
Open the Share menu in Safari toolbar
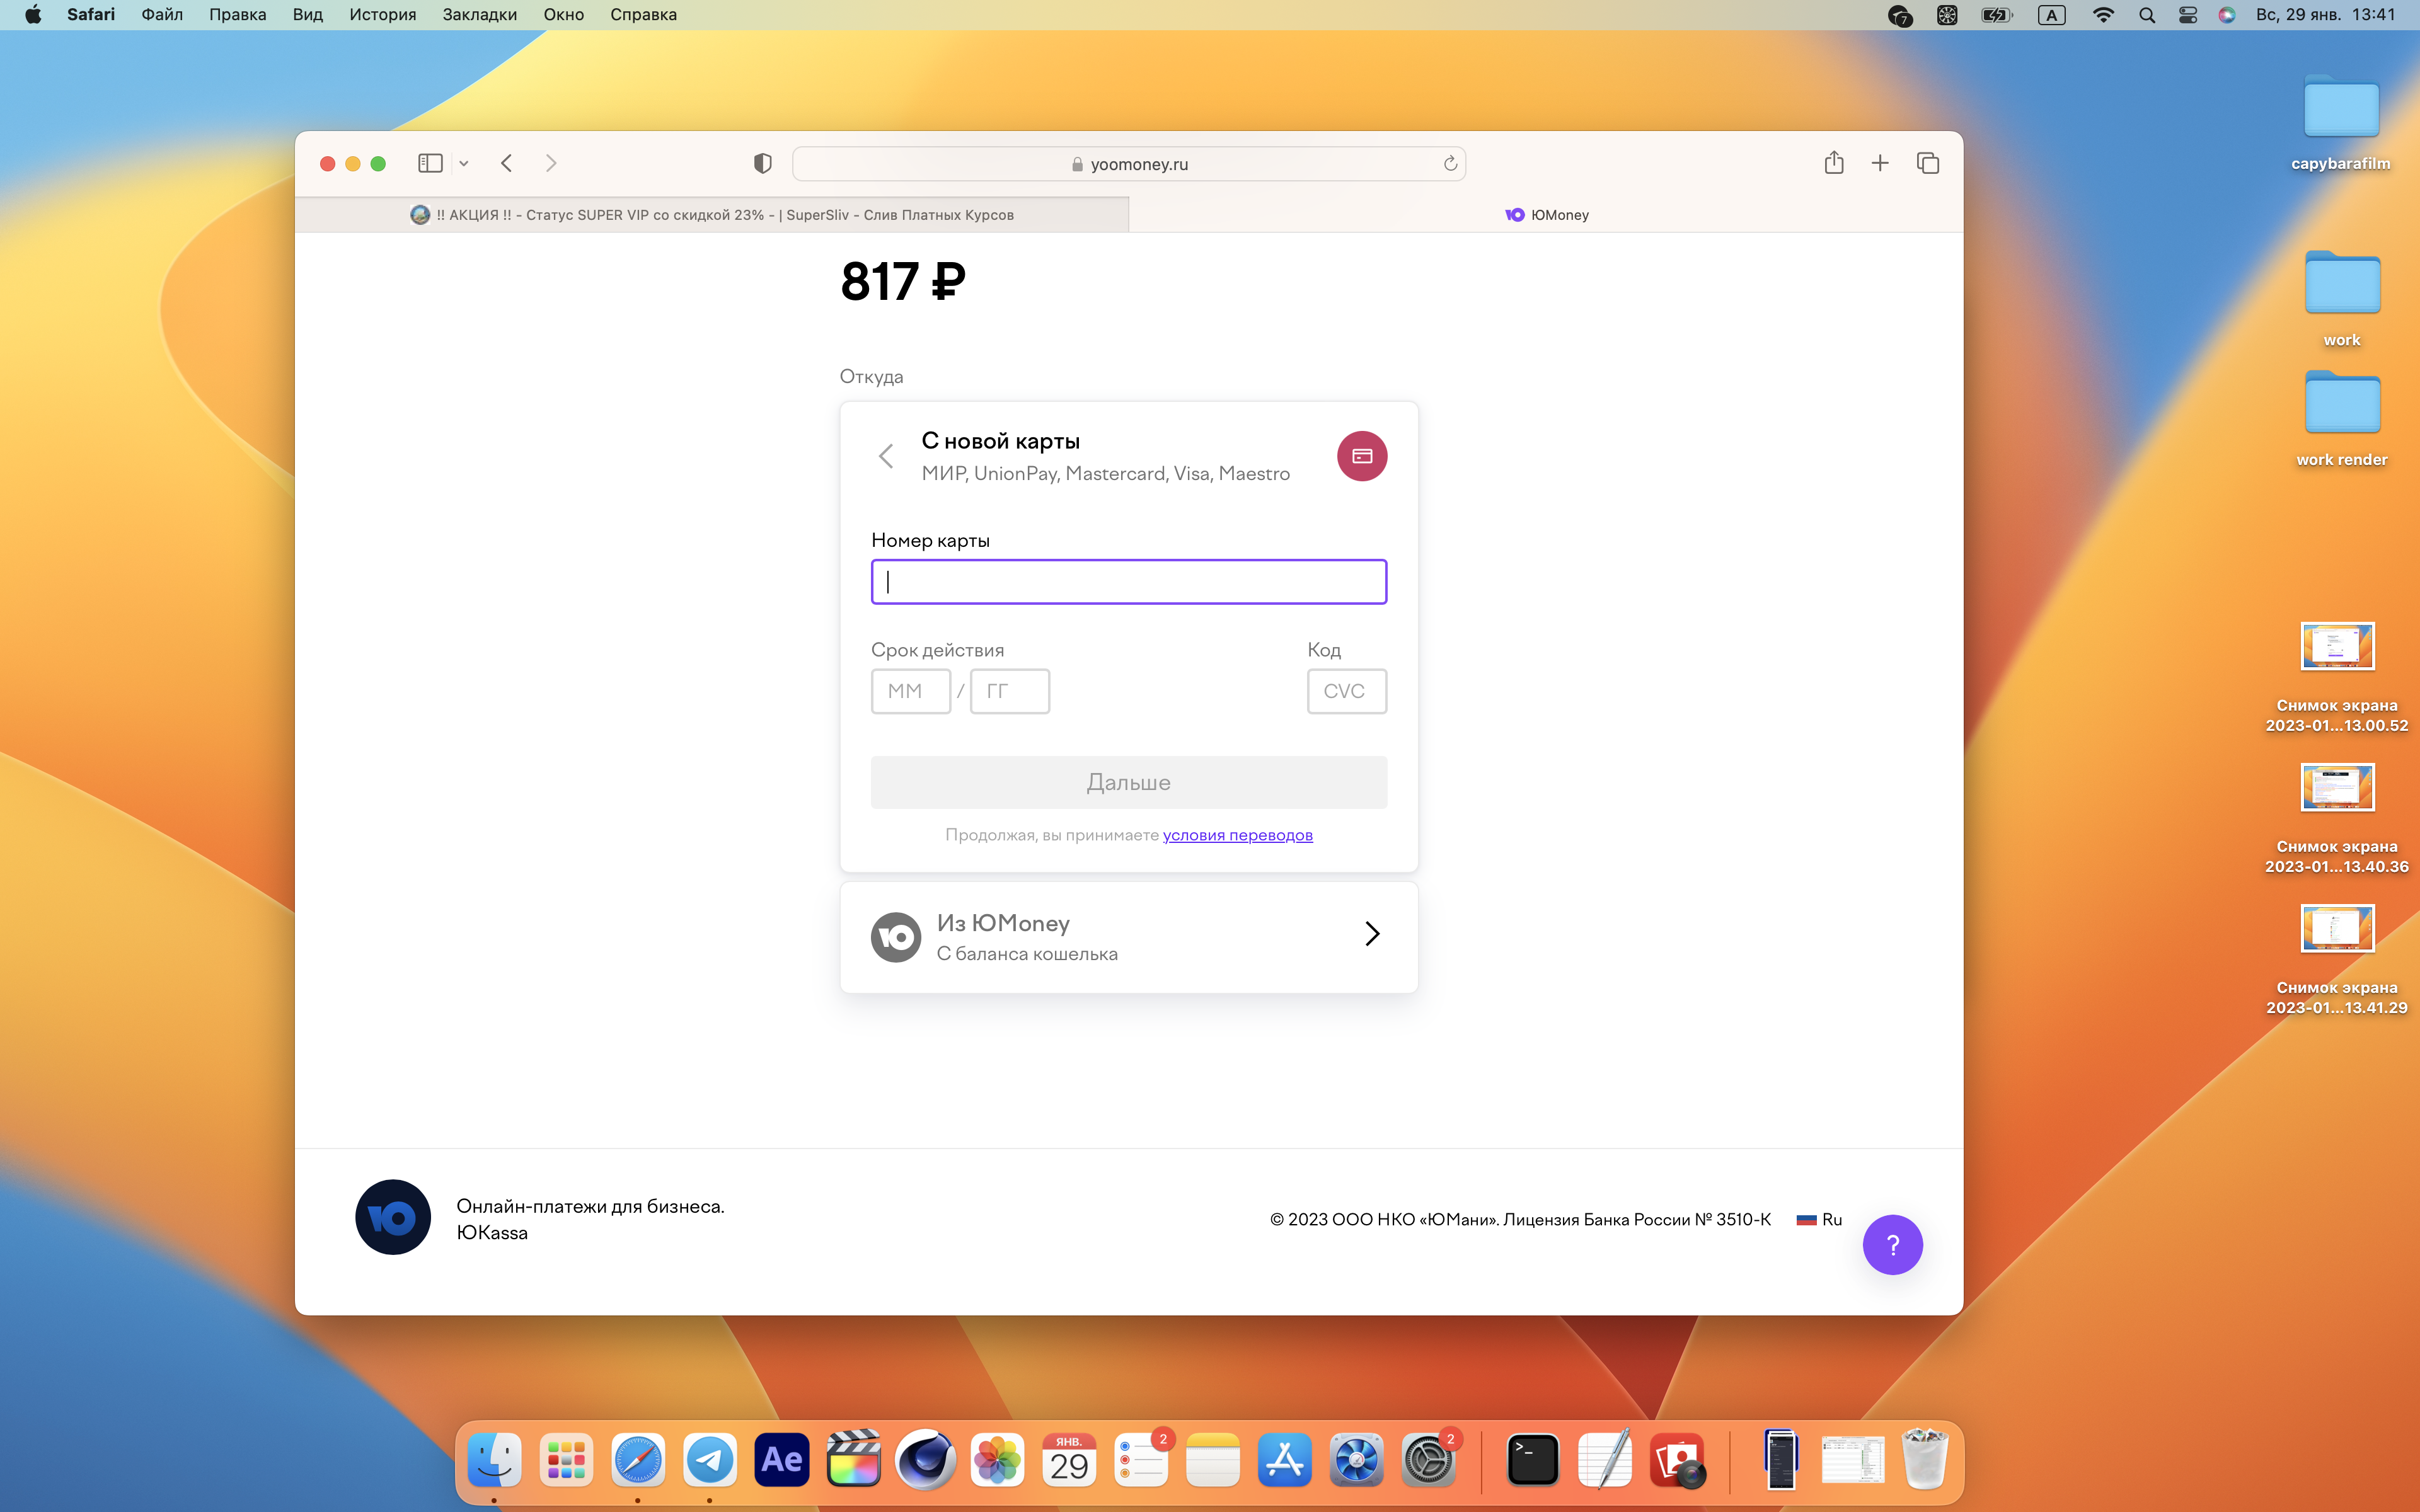click(1834, 163)
